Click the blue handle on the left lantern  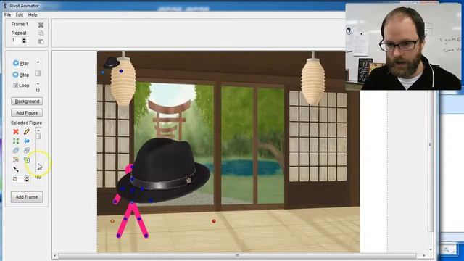(x=121, y=71)
